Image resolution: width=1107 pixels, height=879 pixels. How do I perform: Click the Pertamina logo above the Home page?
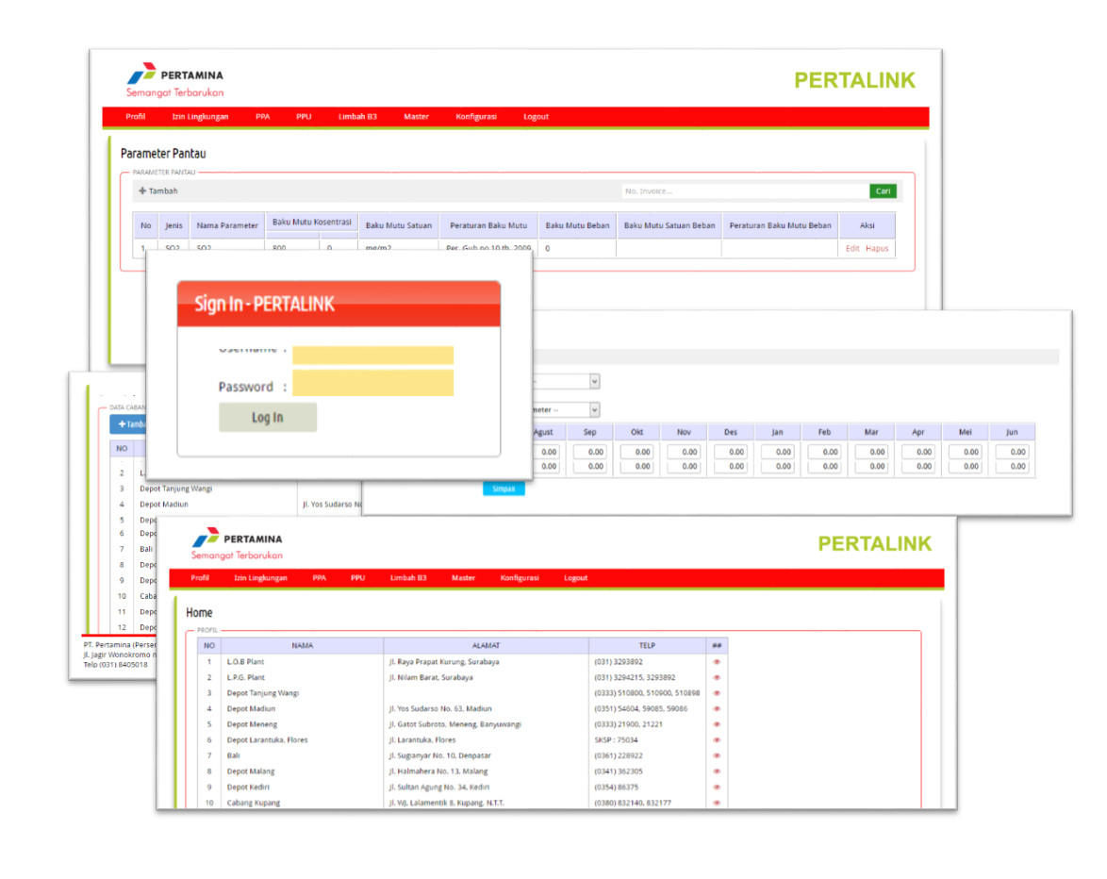[x=237, y=546]
